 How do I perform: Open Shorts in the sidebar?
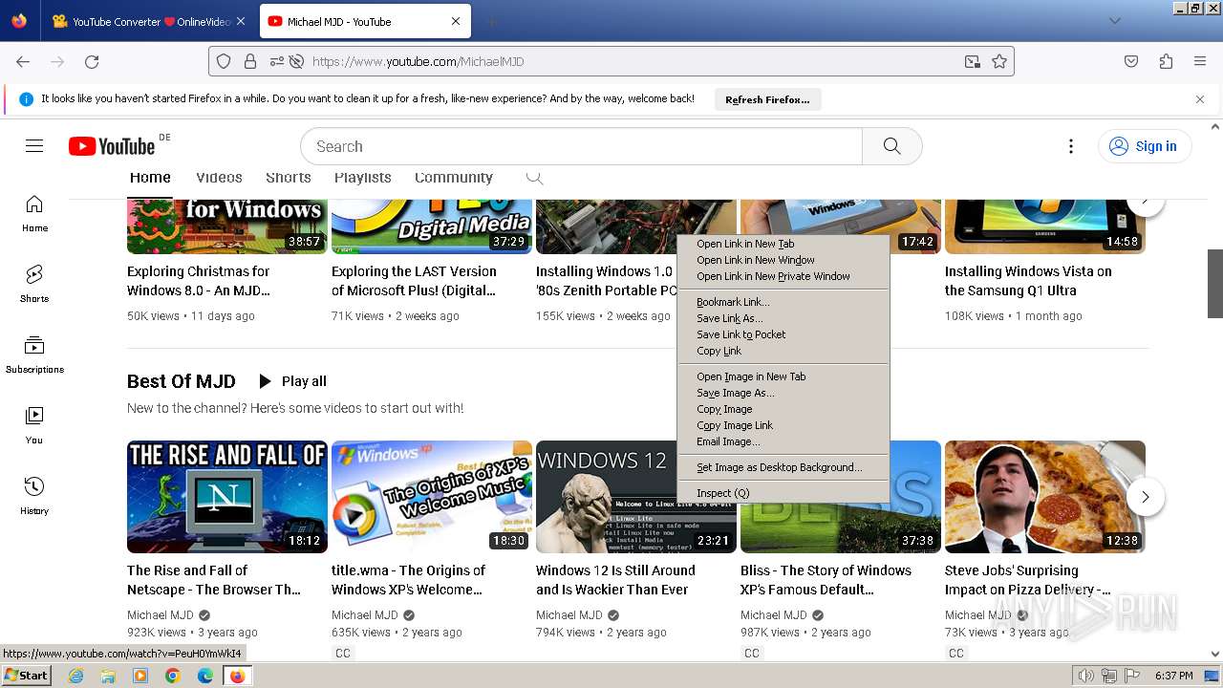pyautogui.click(x=34, y=284)
